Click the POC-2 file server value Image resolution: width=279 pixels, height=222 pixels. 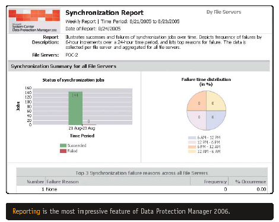pos(72,55)
